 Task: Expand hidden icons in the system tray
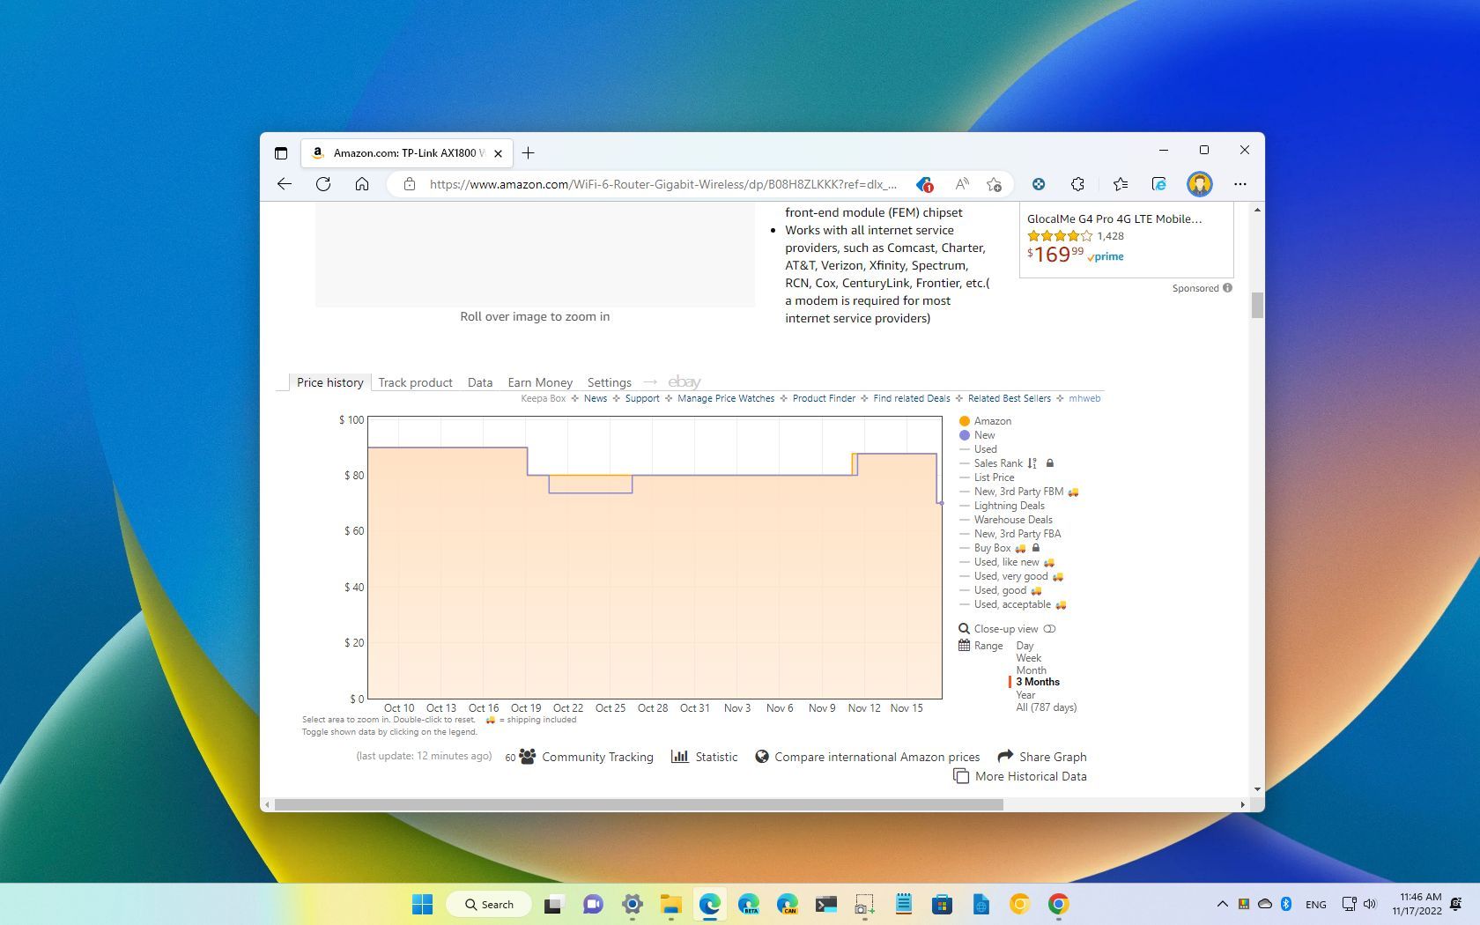[1223, 904]
